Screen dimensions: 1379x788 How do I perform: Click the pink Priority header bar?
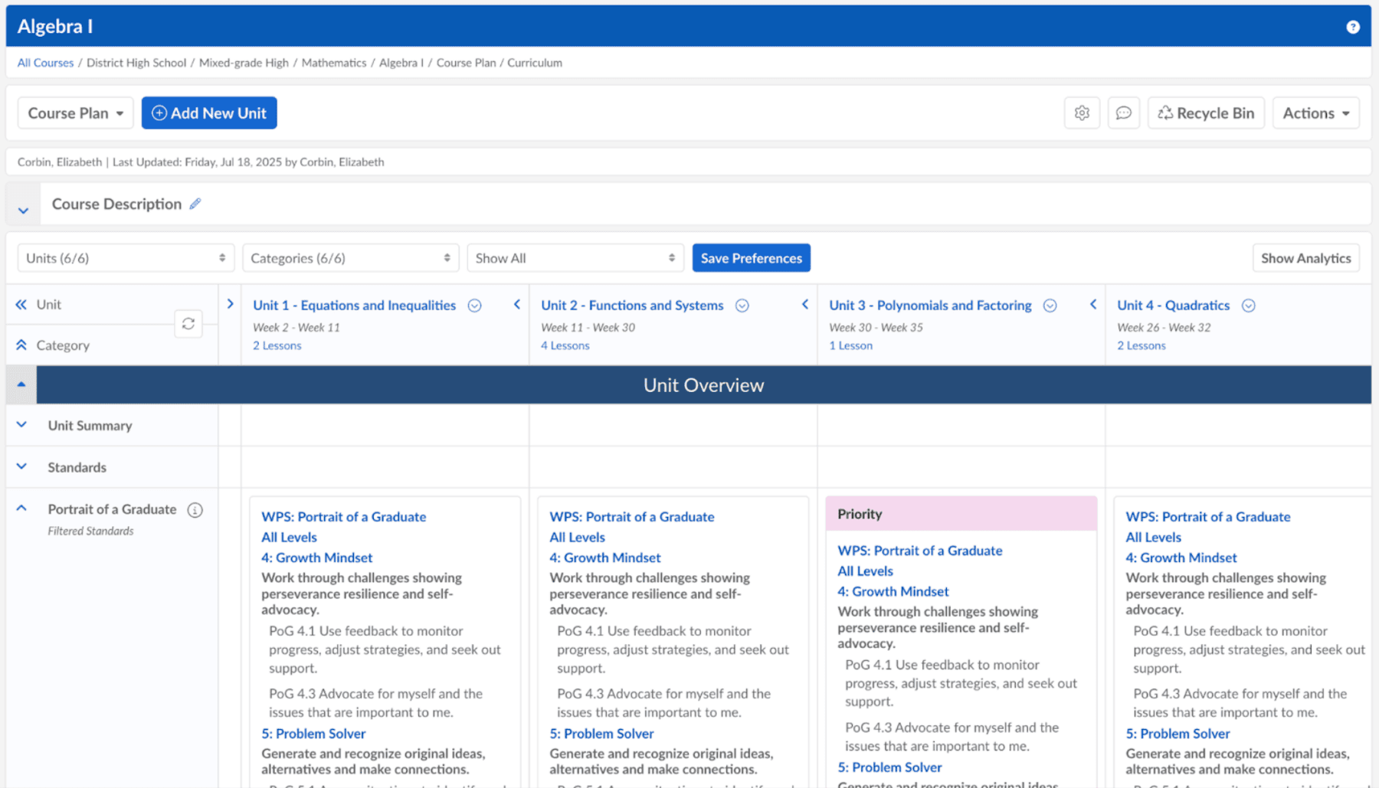point(961,514)
